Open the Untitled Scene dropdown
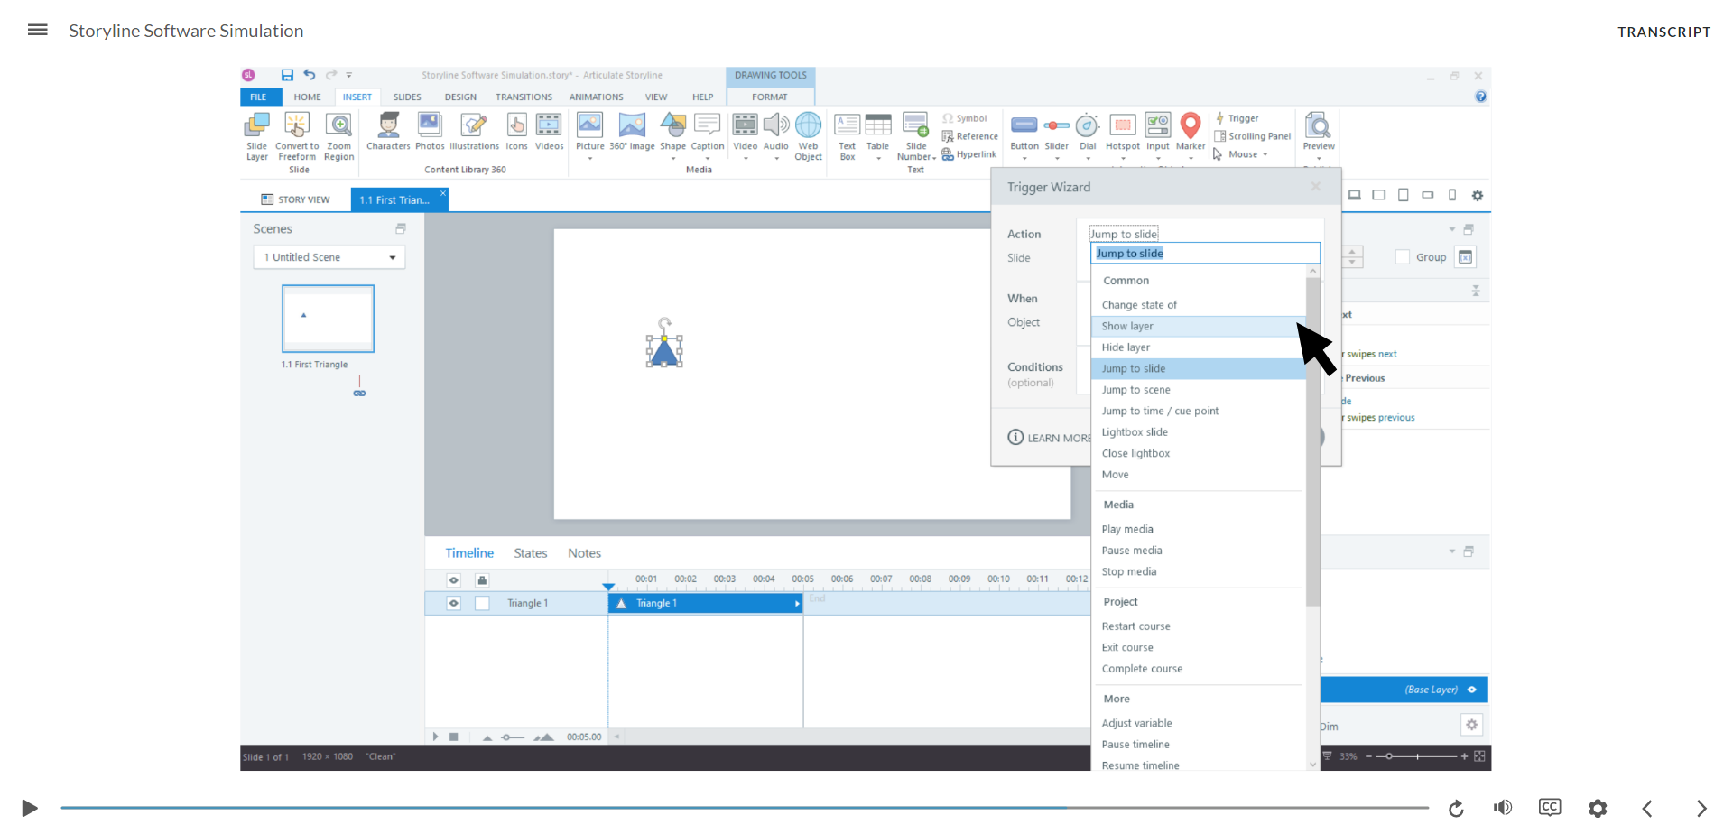1733x834 pixels. pyautogui.click(x=329, y=256)
